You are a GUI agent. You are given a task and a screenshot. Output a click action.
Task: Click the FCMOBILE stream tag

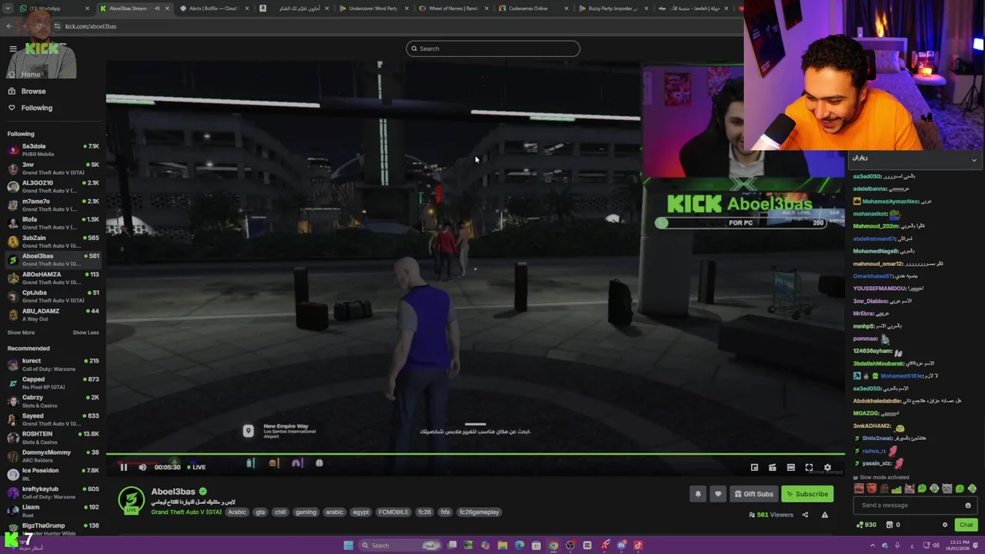tap(393, 512)
